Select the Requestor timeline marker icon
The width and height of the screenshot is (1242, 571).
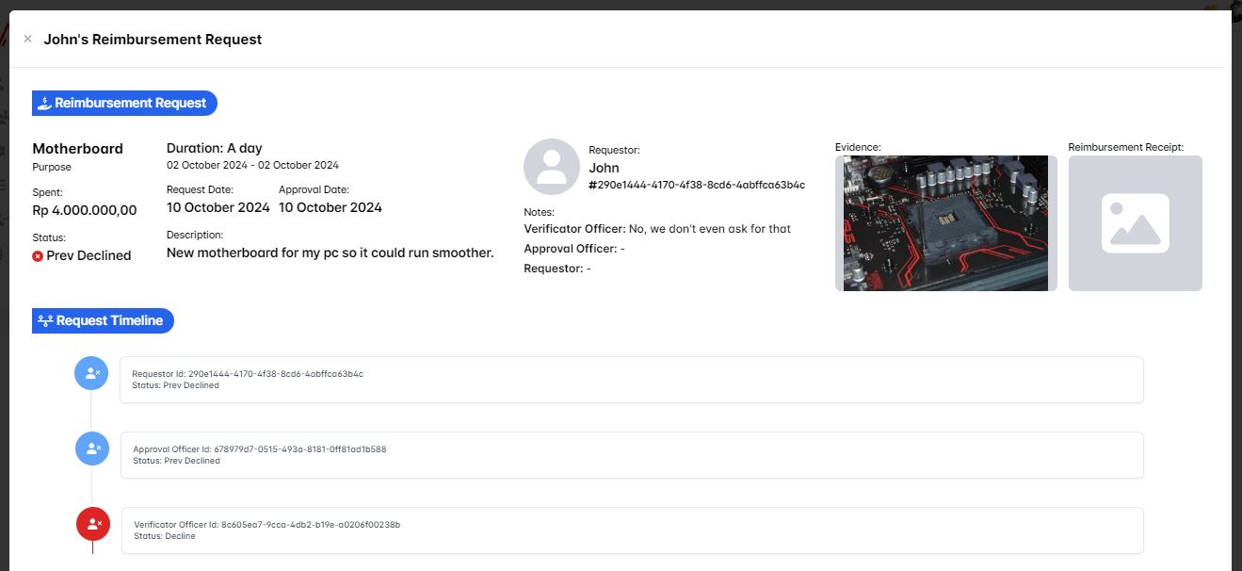click(x=91, y=373)
